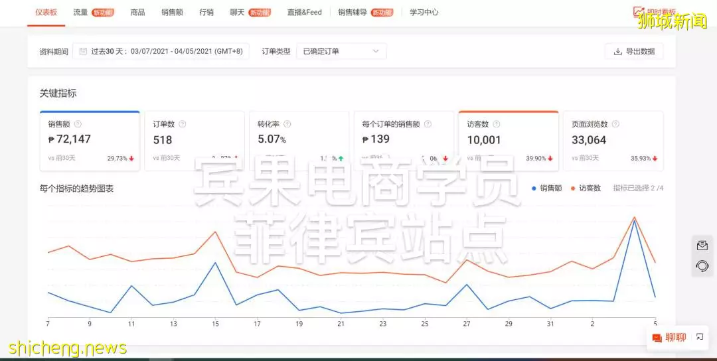
Task: Open the date range picker 过去30天
Action: click(x=161, y=51)
